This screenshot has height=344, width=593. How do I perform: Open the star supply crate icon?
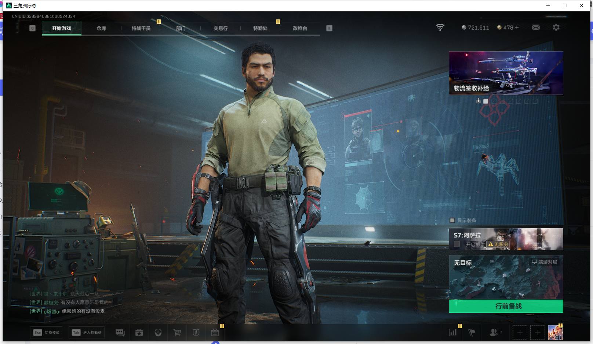click(139, 333)
